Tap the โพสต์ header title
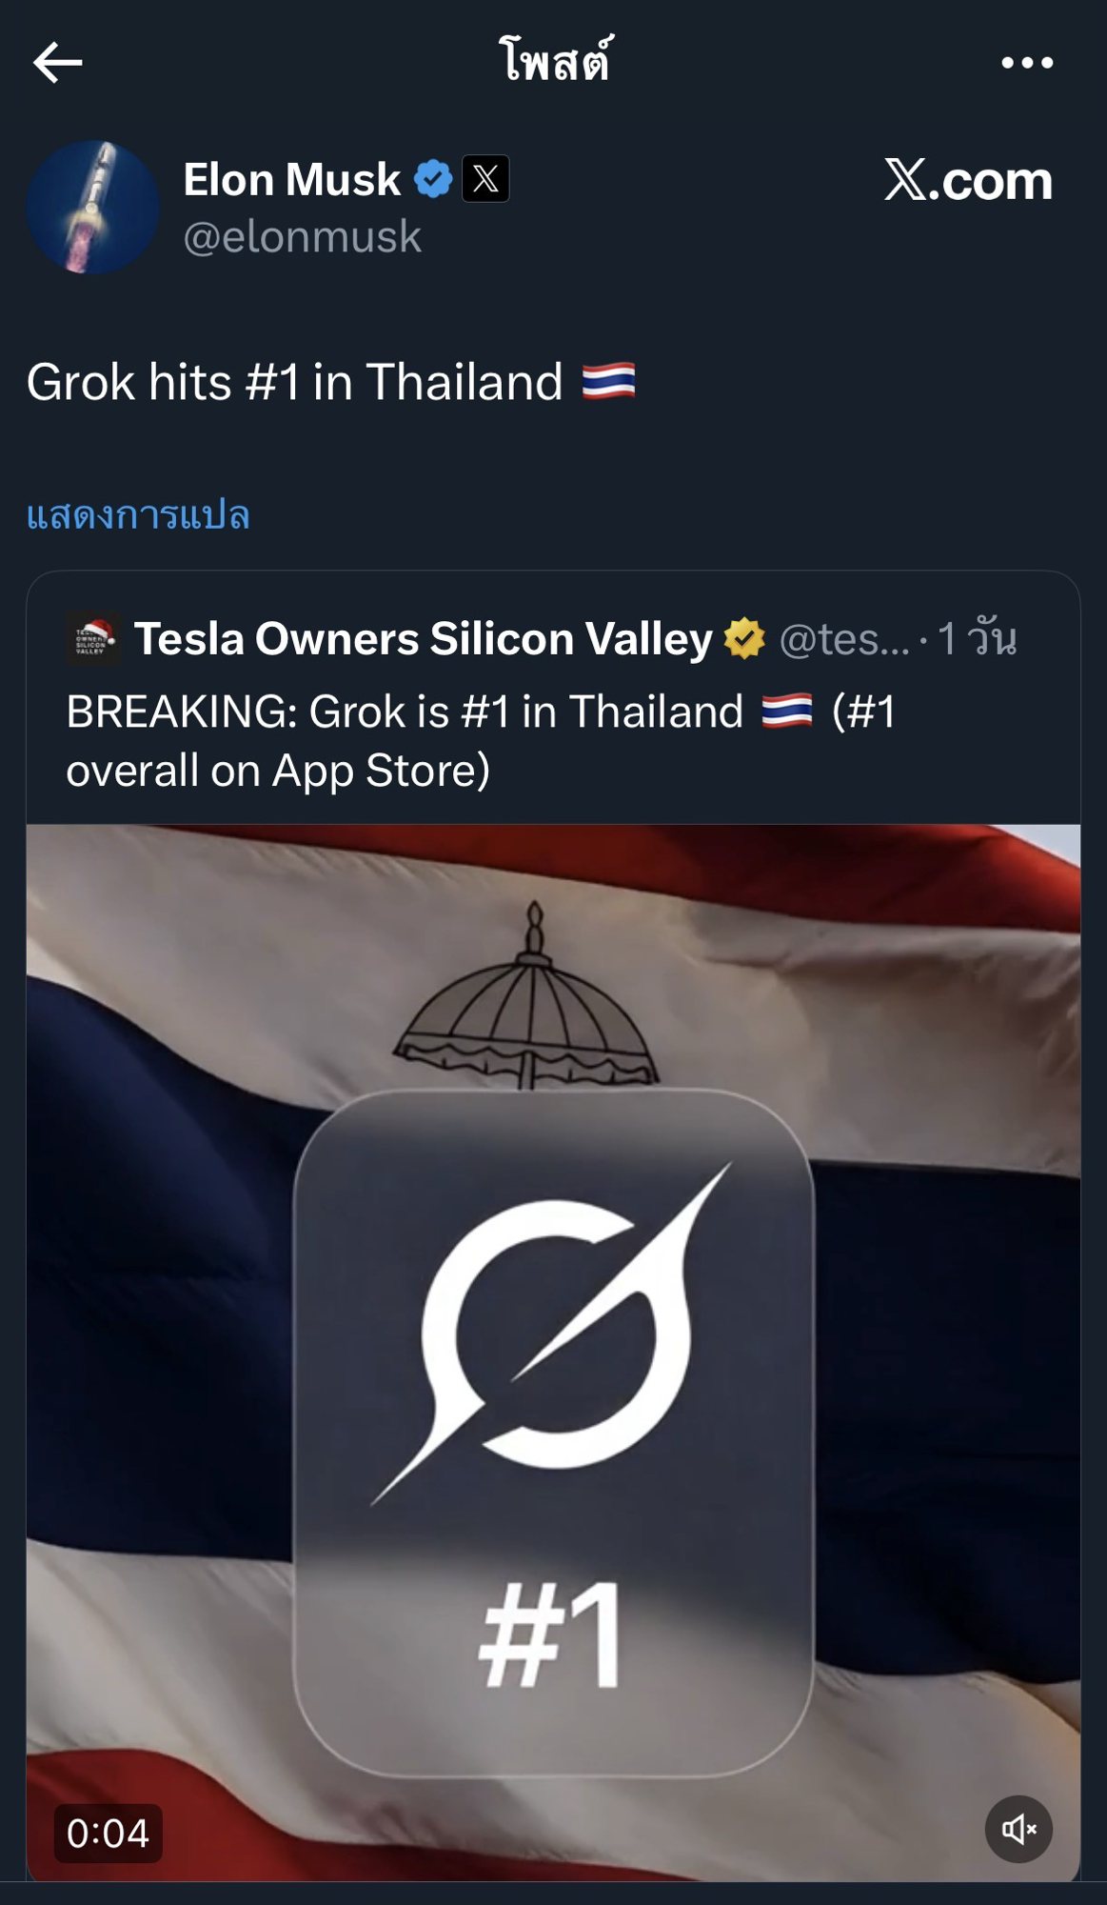The width and height of the screenshot is (1107, 1905). [555, 63]
